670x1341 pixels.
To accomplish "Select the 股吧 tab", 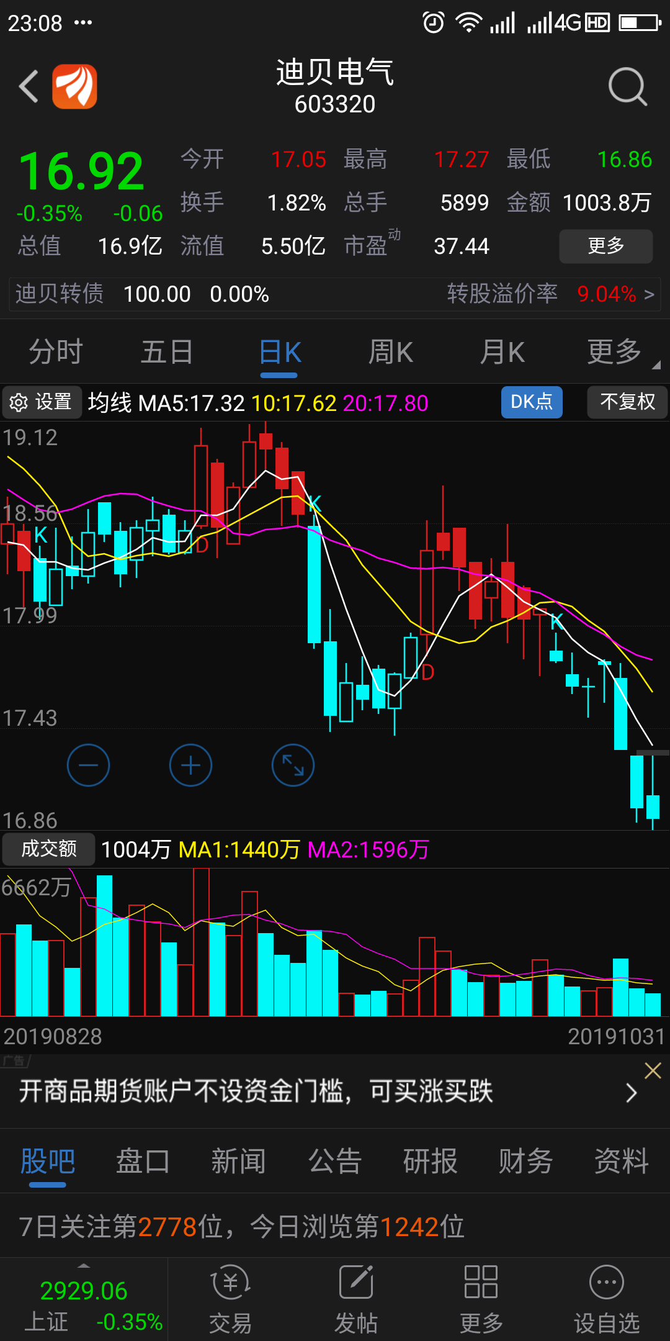I will (48, 1162).
